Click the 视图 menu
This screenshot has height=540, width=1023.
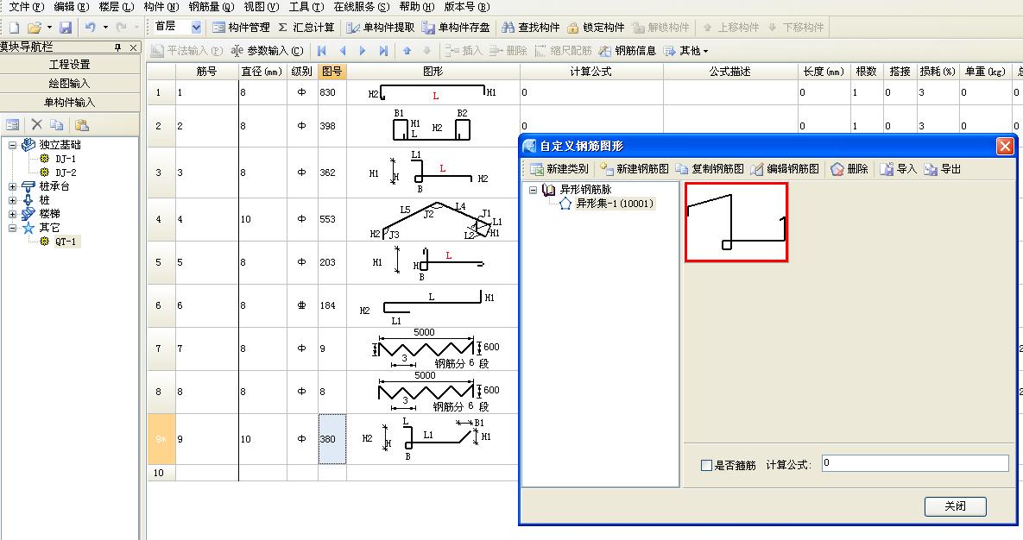(261, 7)
